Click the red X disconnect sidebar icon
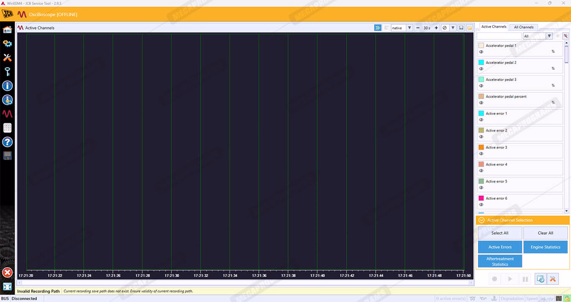571x302 pixels. 7,273
